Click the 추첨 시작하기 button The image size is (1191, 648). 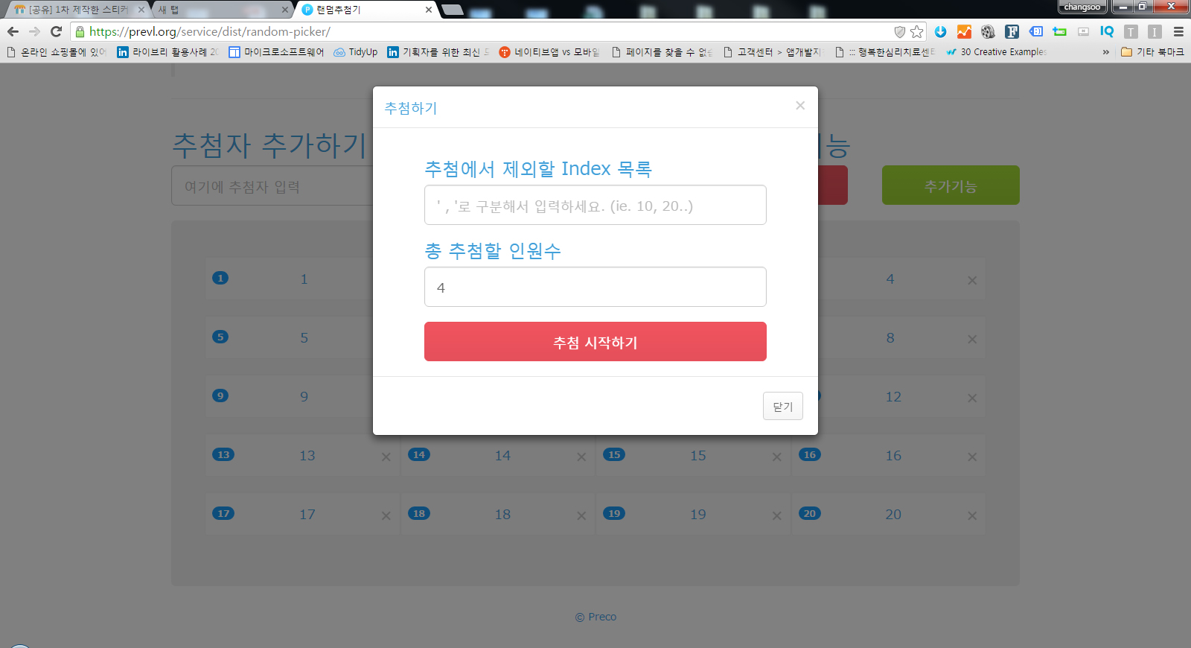coord(595,342)
